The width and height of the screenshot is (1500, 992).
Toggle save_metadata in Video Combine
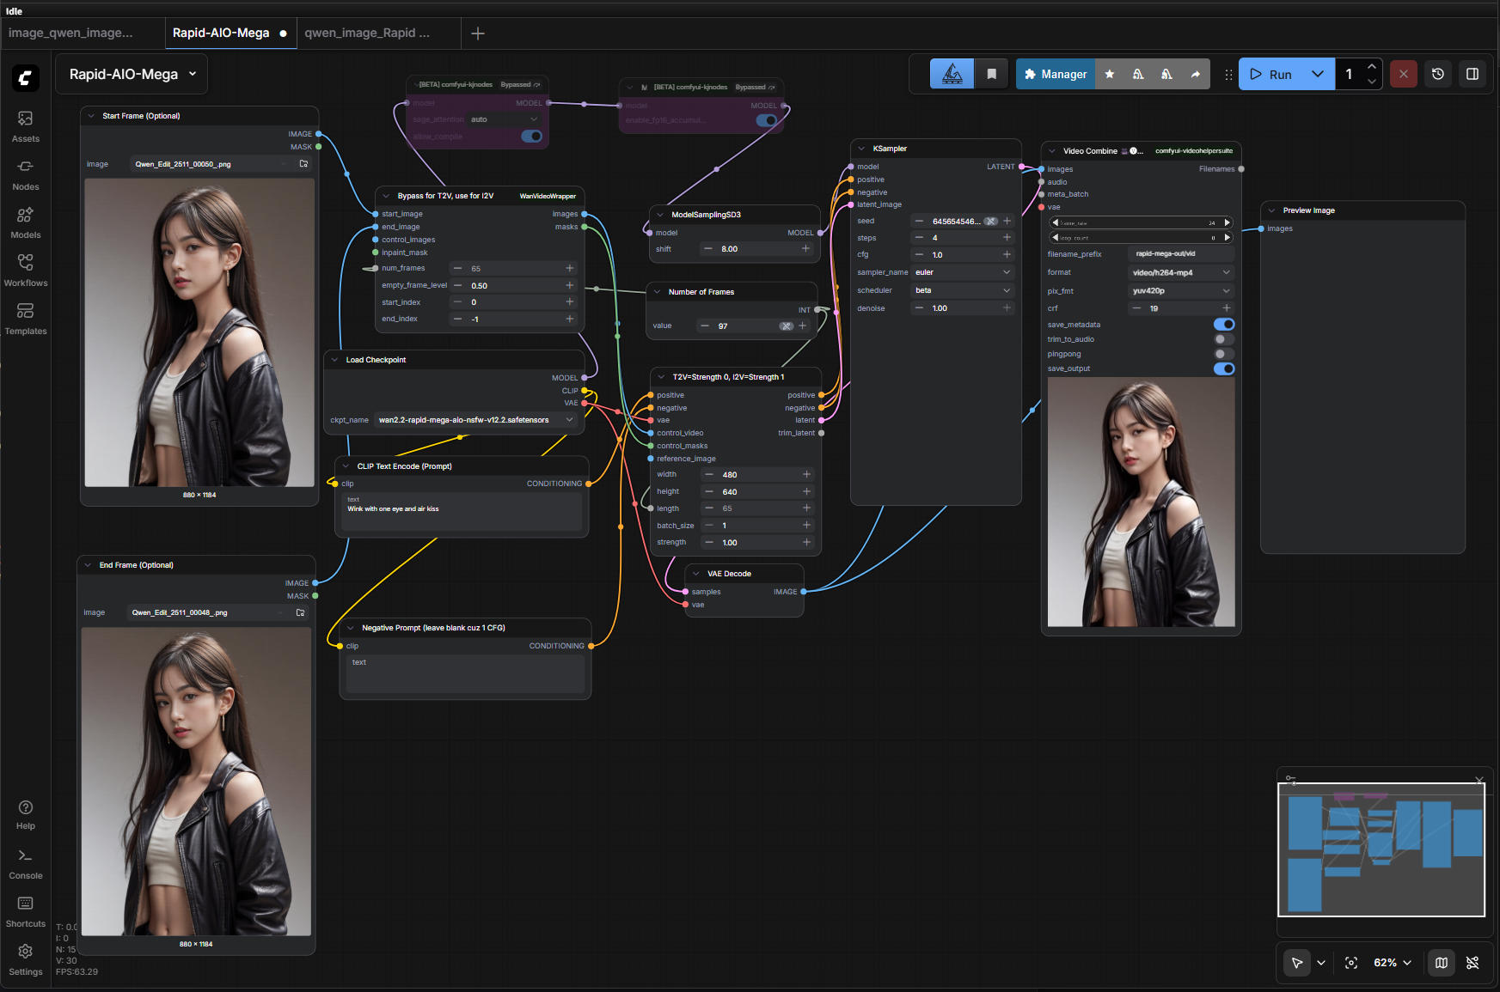(x=1223, y=325)
